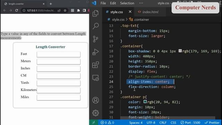This screenshot has height=125, width=222.
Task: Change encoding via UTF-8
Action: [x=151, y=123]
